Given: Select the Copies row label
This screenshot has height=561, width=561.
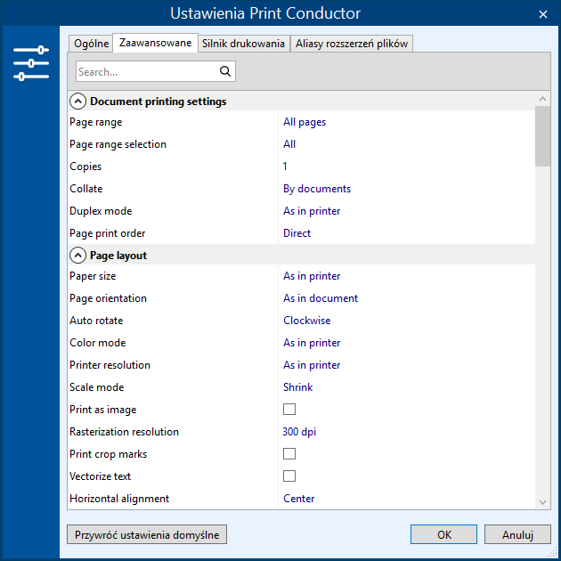Looking at the screenshot, I should click(85, 167).
